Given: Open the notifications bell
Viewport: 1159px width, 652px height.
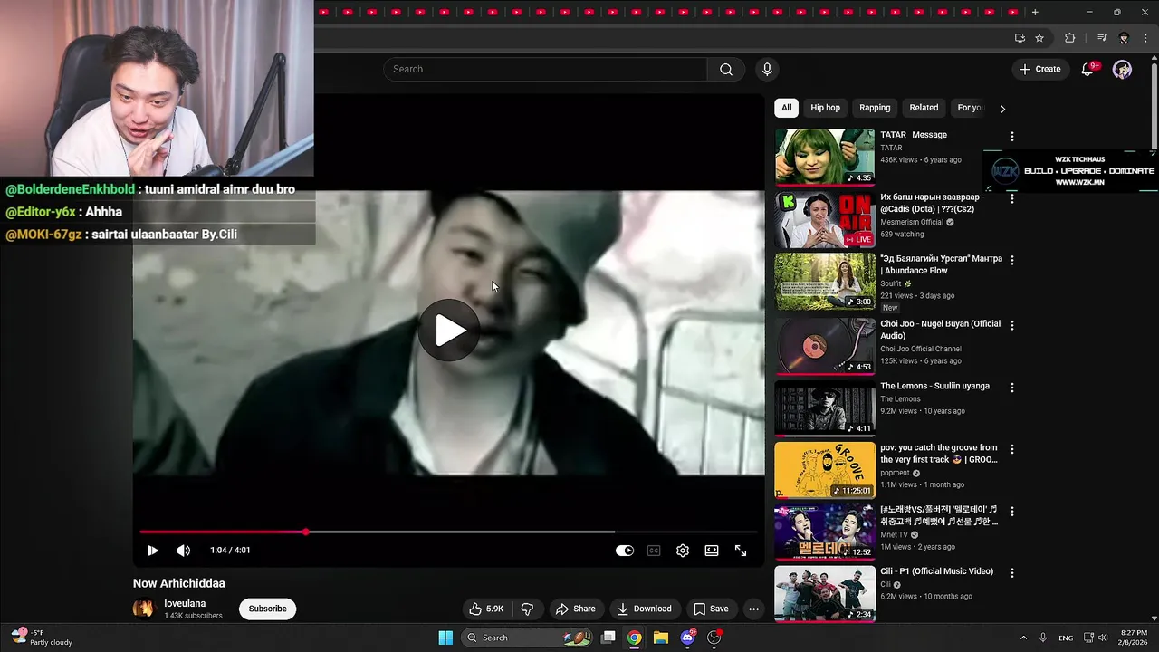Looking at the screenshot, I should pos(1088,70).
